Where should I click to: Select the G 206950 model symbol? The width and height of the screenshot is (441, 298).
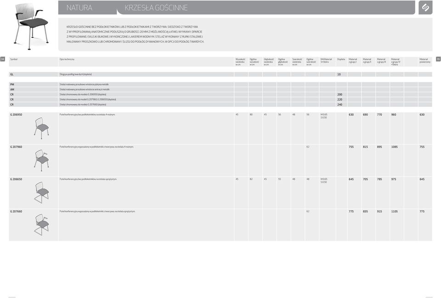(x=16, y=115)
